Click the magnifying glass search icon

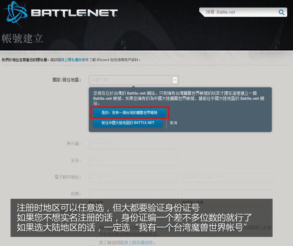pos(281,12)
